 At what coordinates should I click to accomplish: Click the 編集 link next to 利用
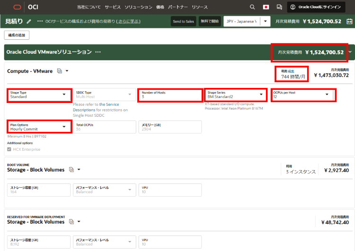point(291,71)
